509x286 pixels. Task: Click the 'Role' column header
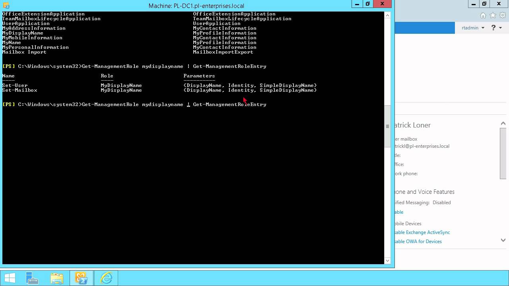pos(107,76)
